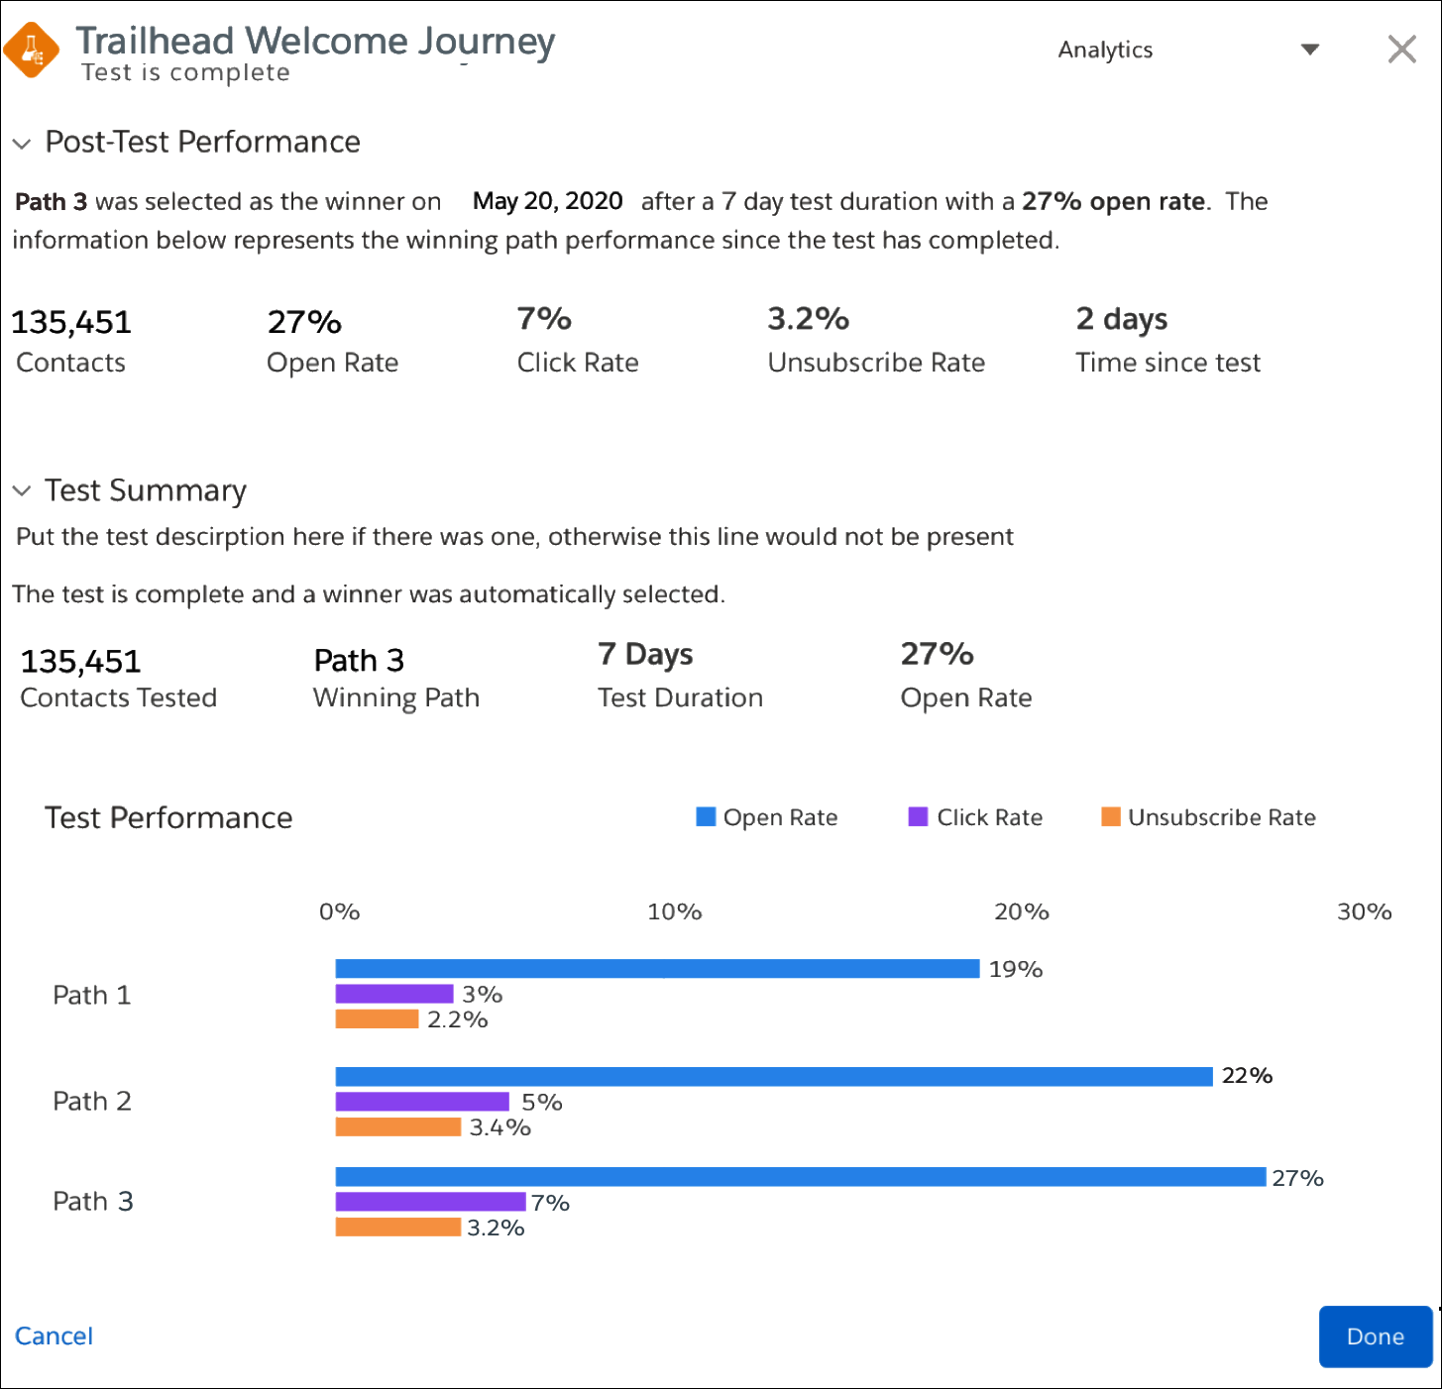Select Path 2 orange unsubscribe rate bar
This screenshot has width=1442, height=1389.
[x=398, y=1126]
